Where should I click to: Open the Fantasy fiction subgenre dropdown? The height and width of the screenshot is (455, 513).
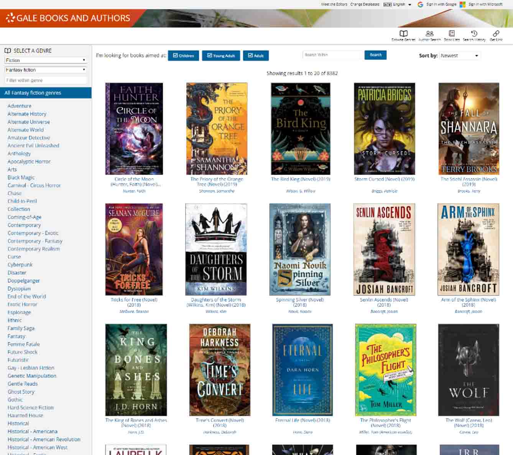click(x=46, y=70)
